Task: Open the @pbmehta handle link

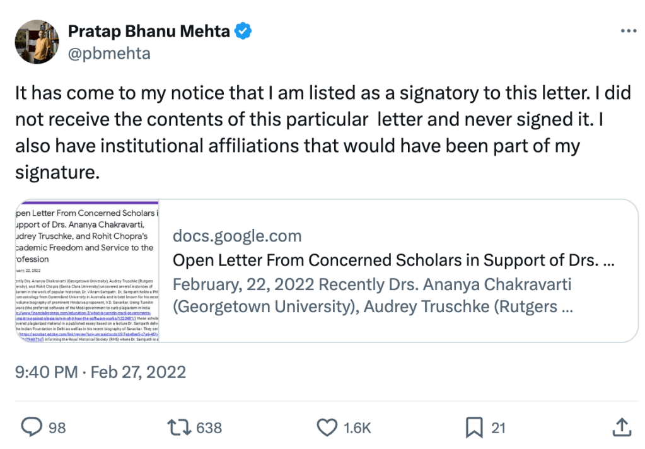Action: (x=108, y=53)
